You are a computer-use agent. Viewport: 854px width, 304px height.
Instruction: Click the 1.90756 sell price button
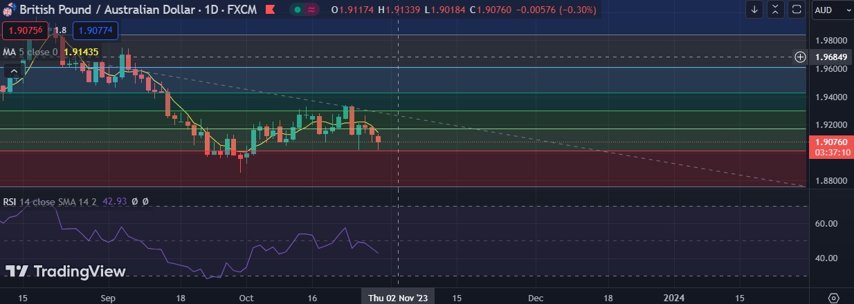click(25, 30)
